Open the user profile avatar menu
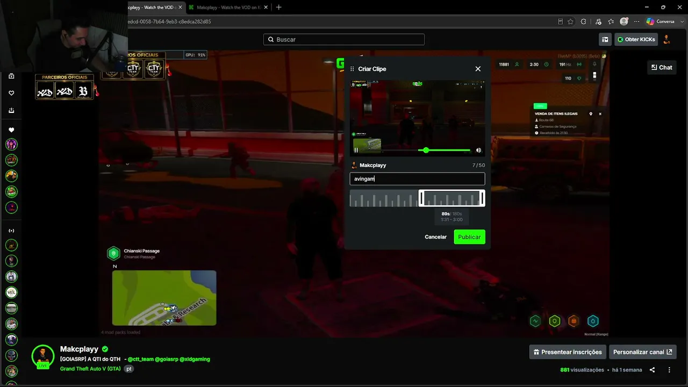 click(667, 39)
